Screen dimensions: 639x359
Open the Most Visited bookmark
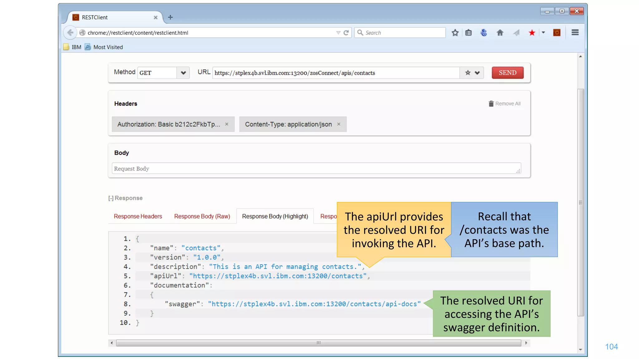[104, 47]
